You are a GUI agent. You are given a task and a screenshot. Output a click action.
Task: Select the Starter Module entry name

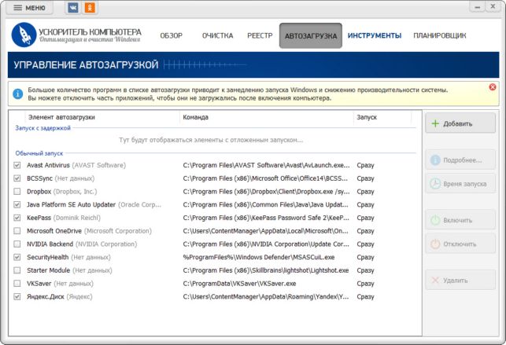(48, 270)
